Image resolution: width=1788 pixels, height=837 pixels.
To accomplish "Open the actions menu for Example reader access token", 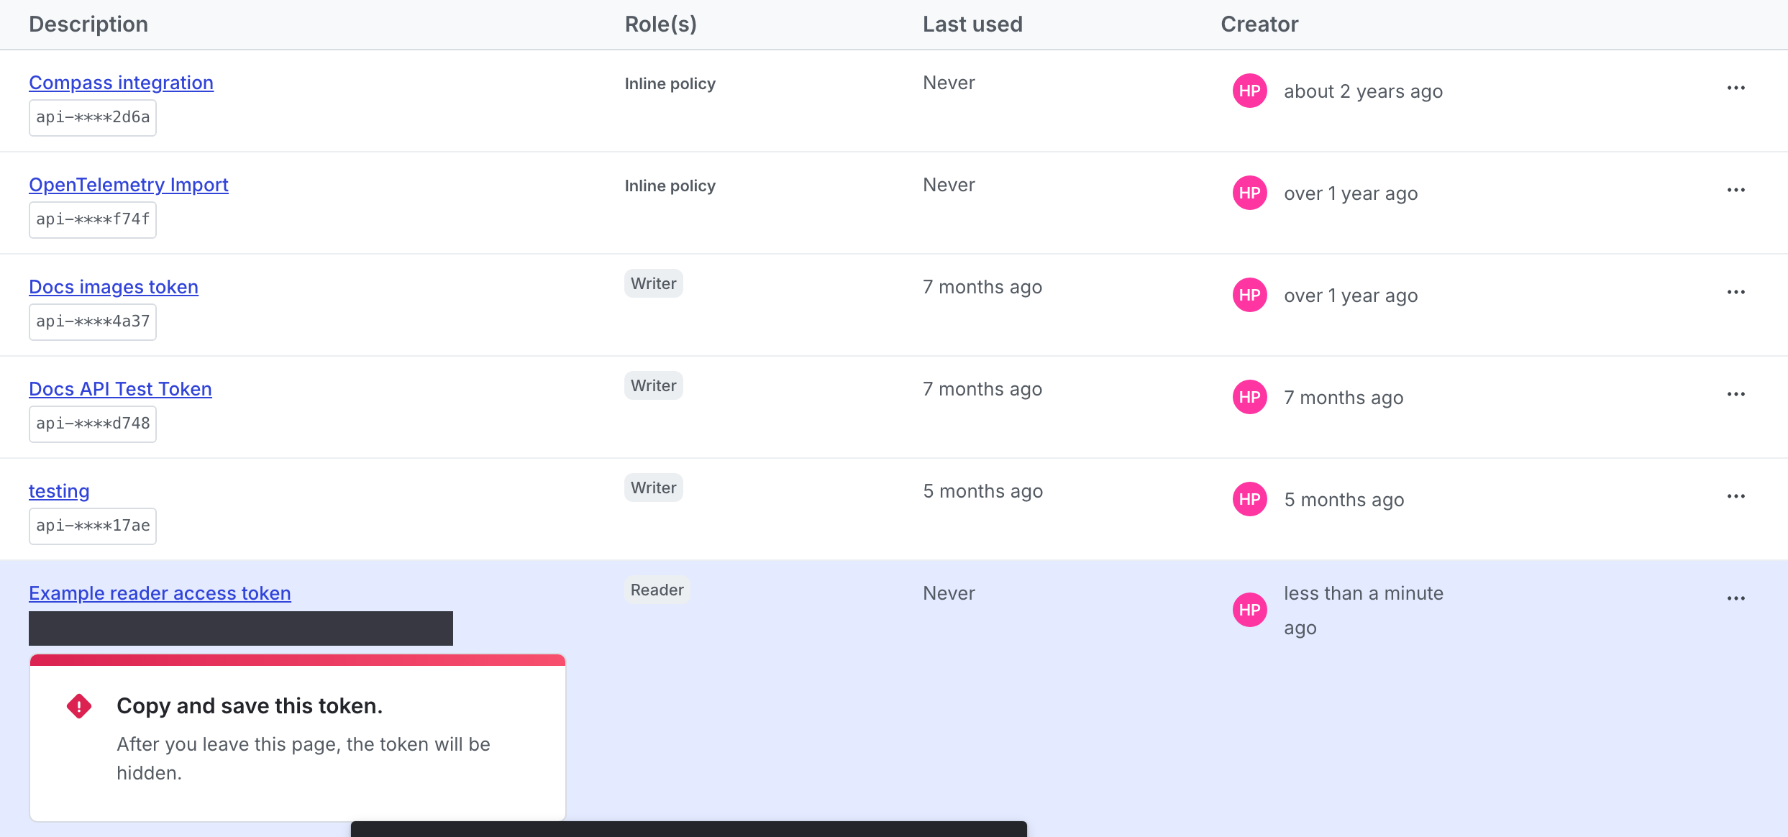I will coord(1736,598).
